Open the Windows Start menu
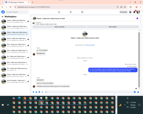This screenshot has height=114, width=143. coord(3,105)
